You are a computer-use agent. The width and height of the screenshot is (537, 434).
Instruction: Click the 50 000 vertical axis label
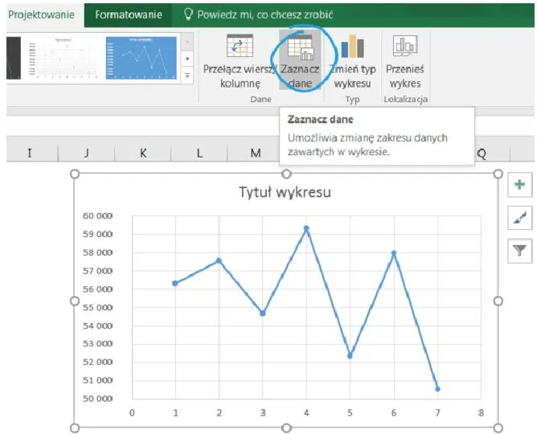pos(97,399)
